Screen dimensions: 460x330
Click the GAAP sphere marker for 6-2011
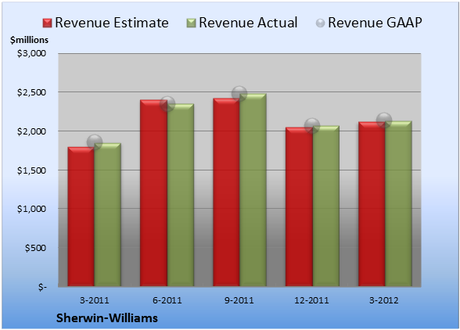[x=167, y=104]
